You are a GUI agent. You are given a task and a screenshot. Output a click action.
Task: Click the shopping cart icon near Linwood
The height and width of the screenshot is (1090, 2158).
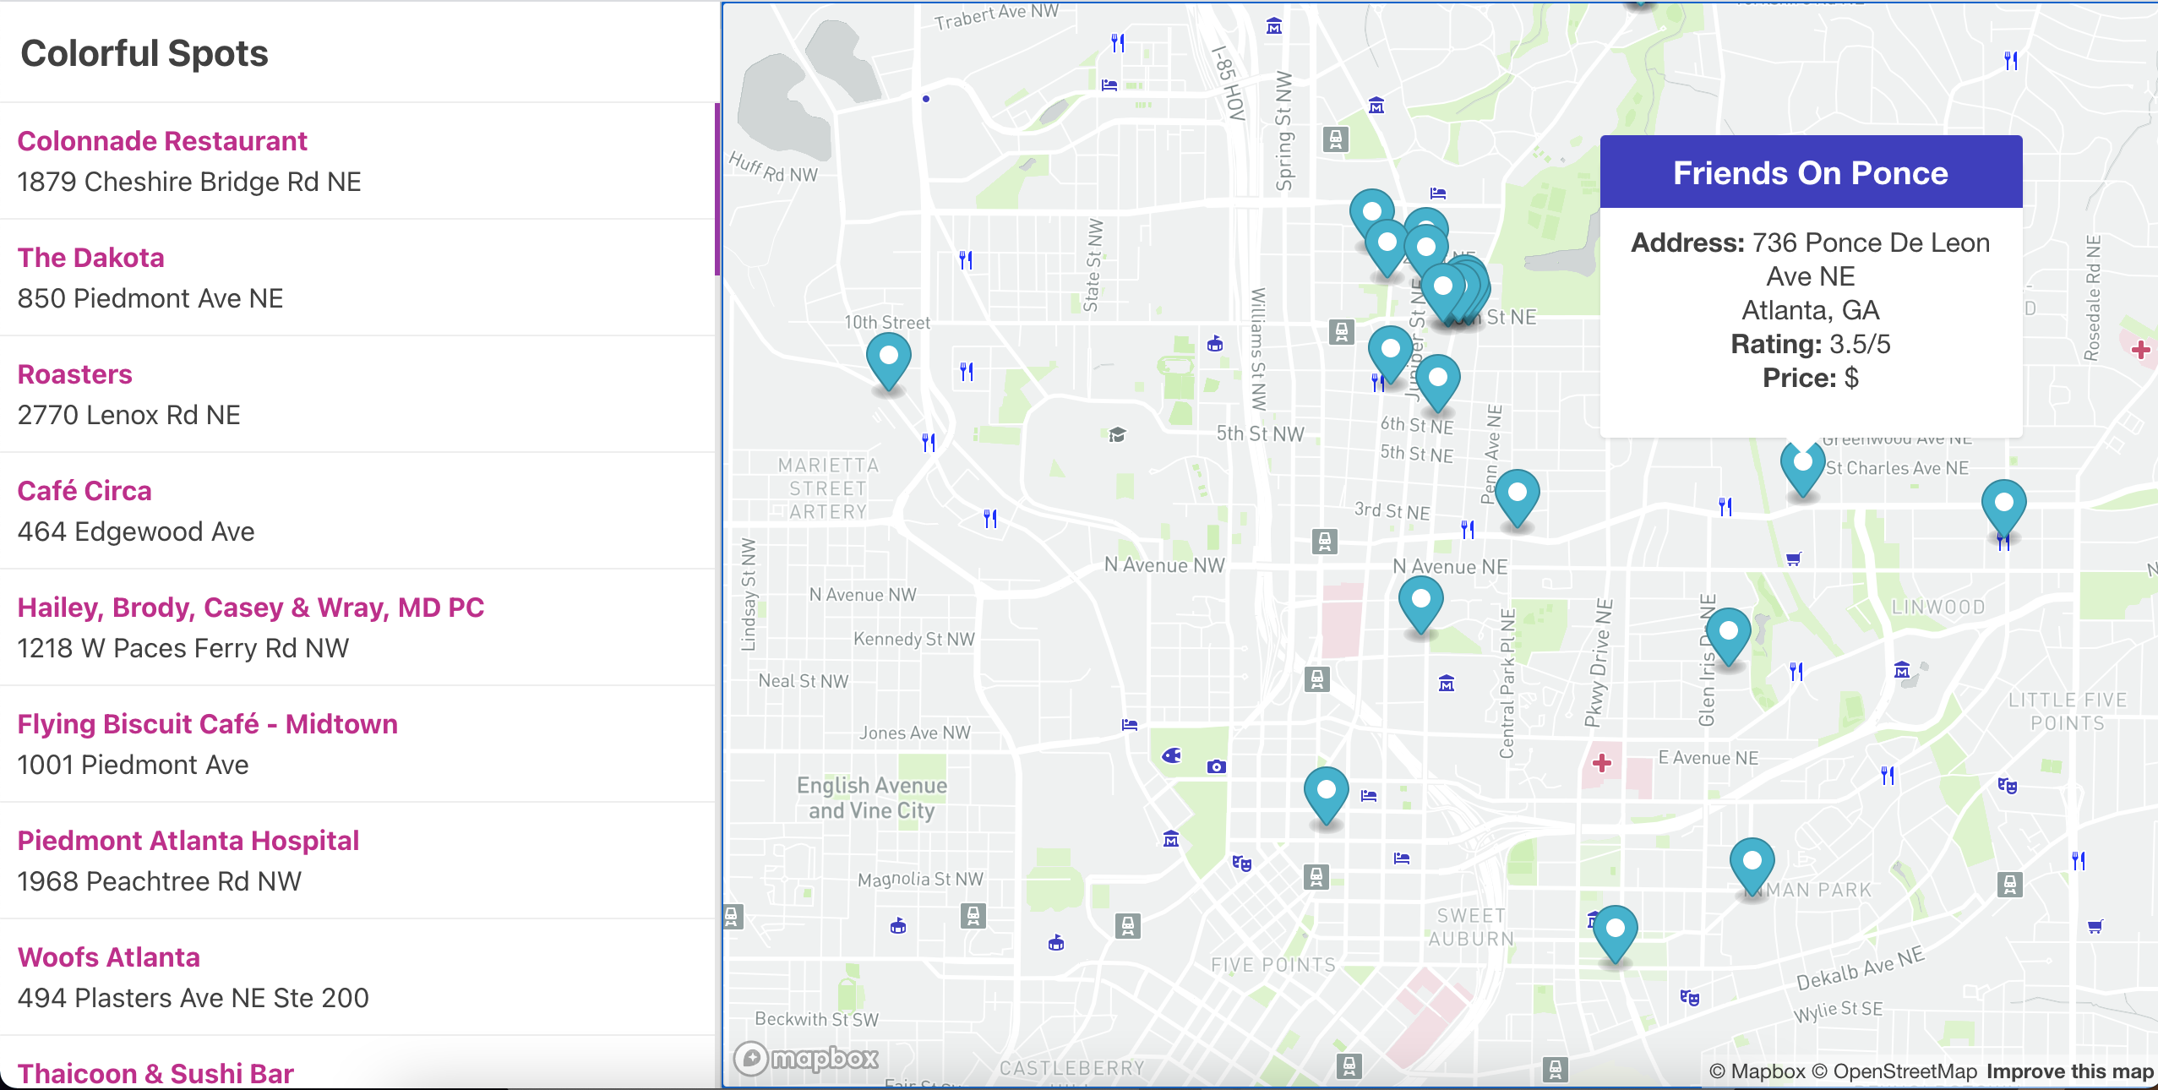tap(1793, 559)
